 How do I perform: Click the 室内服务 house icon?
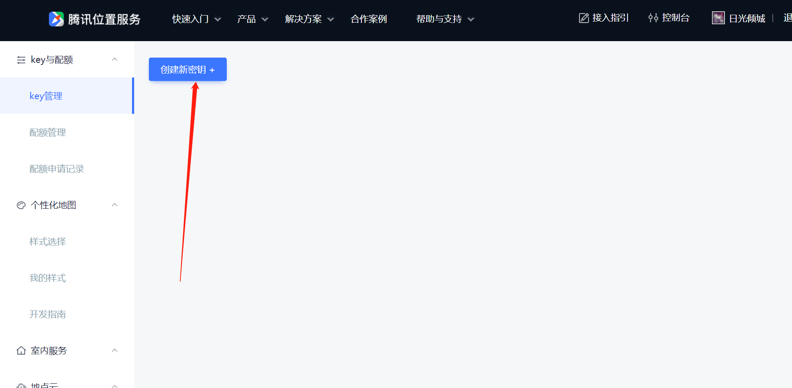(x=21, y=350)
